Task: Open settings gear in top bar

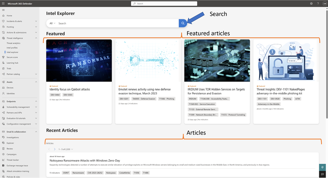Action: coord(311,3)
